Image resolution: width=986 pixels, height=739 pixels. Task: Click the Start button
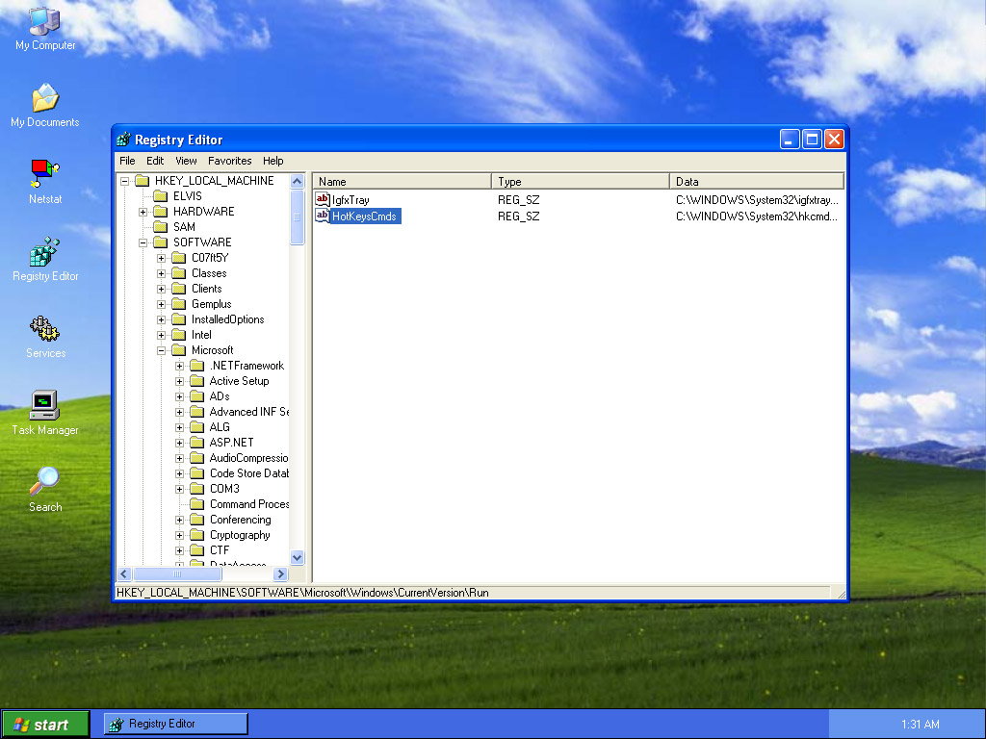[x=45, y=725]
